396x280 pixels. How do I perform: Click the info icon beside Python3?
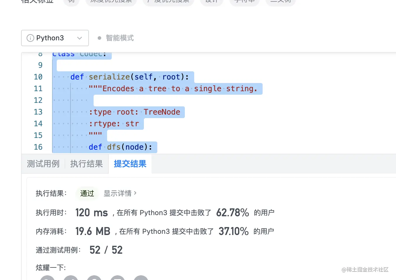(30, 38)
